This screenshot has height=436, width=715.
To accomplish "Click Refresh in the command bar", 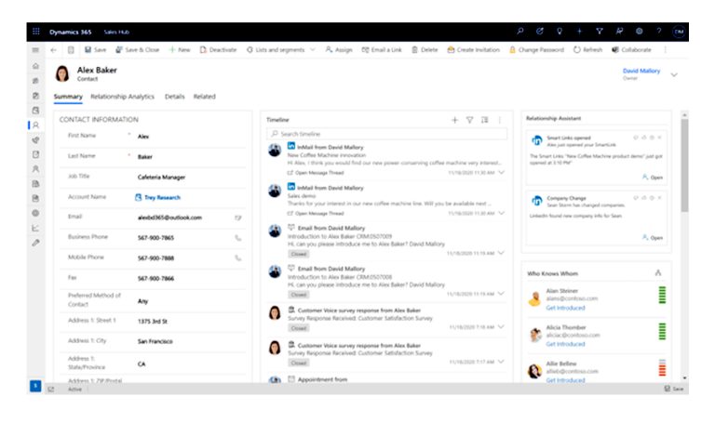I will (x=587, y=49).
